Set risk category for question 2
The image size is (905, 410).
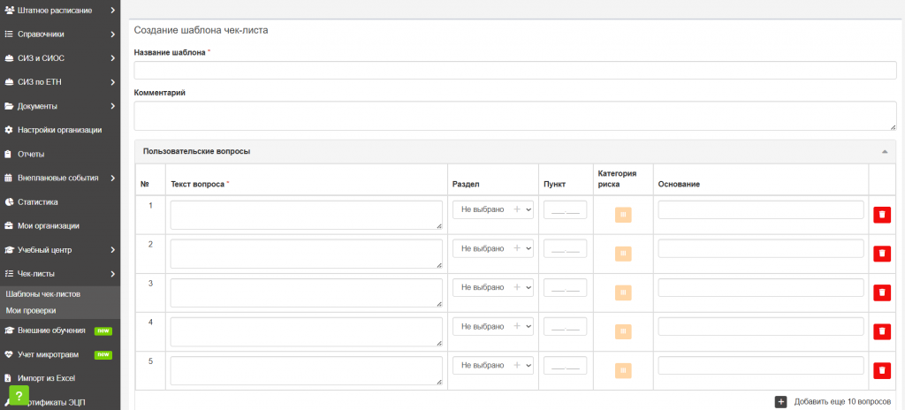coord(623,254)
